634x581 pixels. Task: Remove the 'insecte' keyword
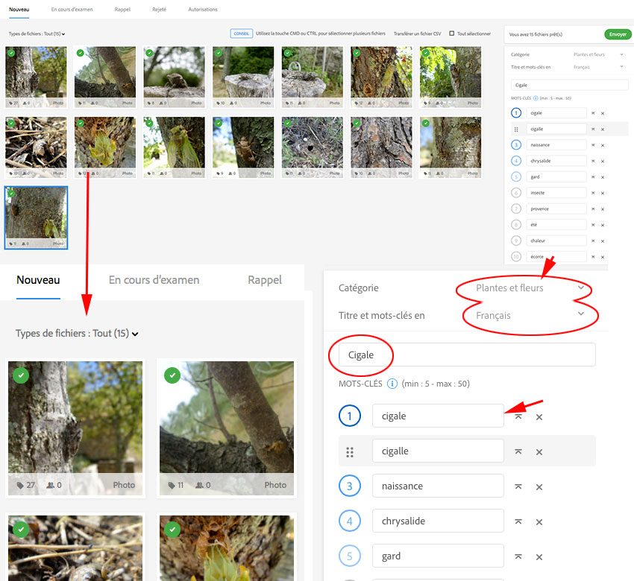point(603,193)
